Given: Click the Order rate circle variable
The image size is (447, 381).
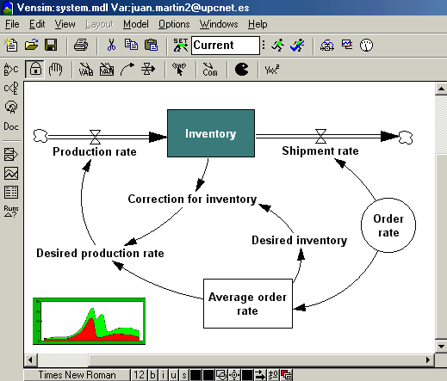Looking at the screenshot, I should [x=388, y=225].
